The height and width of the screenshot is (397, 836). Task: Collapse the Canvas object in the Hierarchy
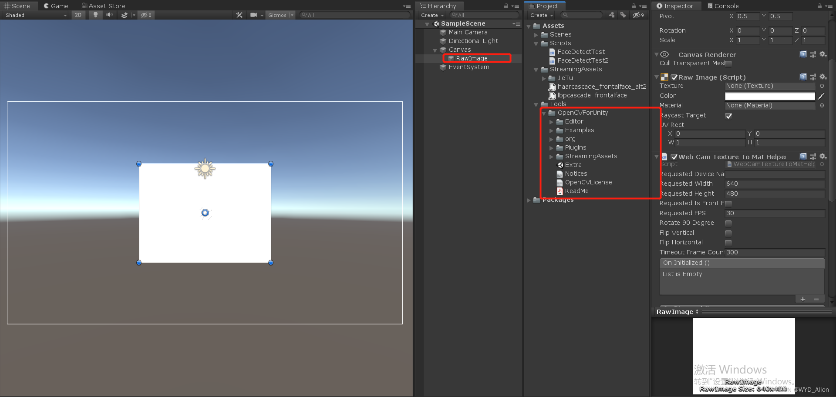[435, 50]
